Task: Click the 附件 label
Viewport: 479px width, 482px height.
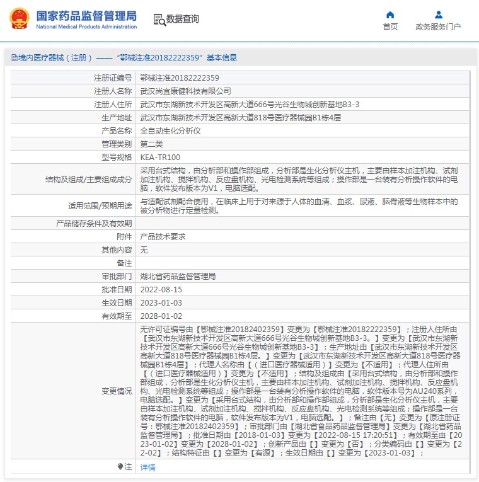Action: pos(124,236)
